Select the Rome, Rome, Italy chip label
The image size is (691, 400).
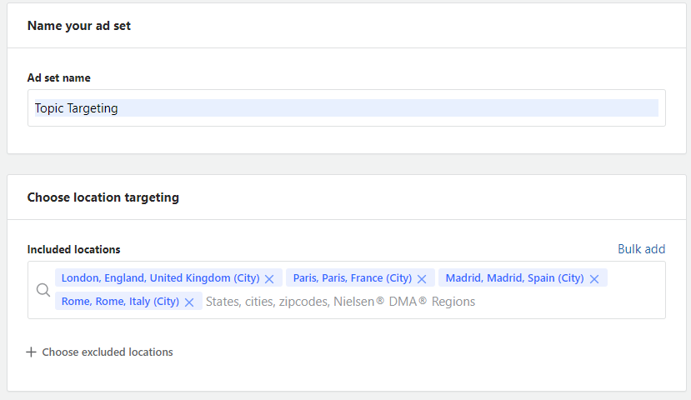pos(120,302)
